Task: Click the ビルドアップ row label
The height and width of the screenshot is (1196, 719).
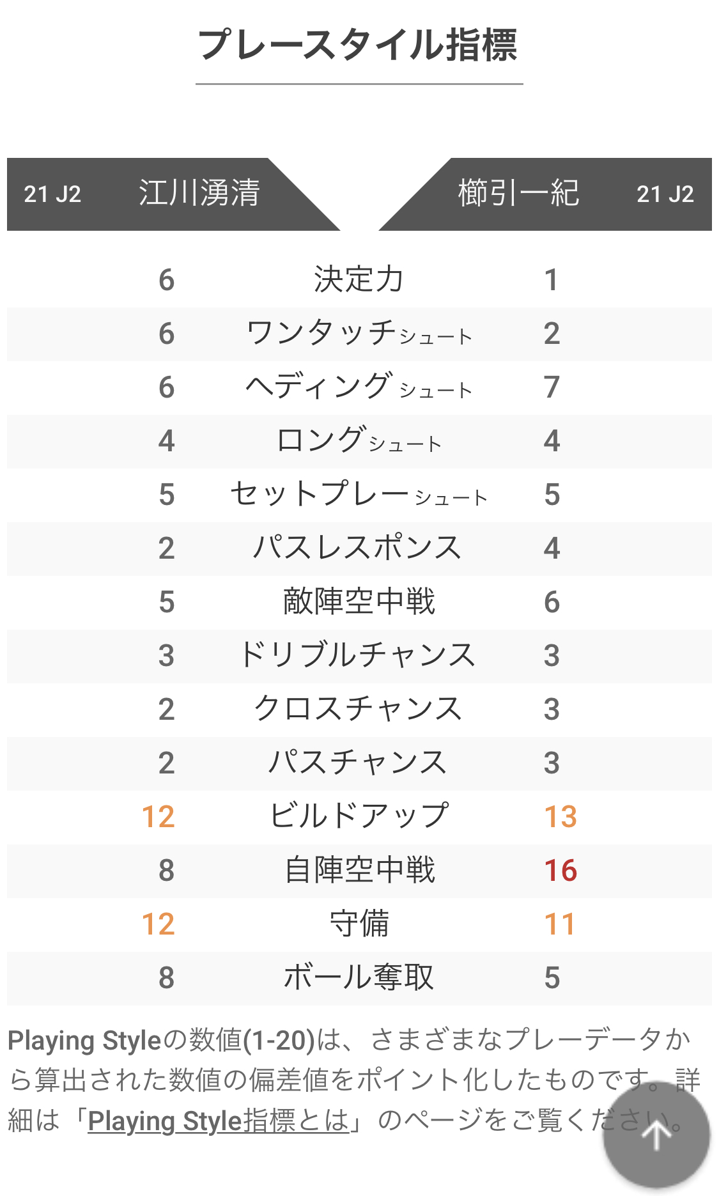Action: coord(359,816)
